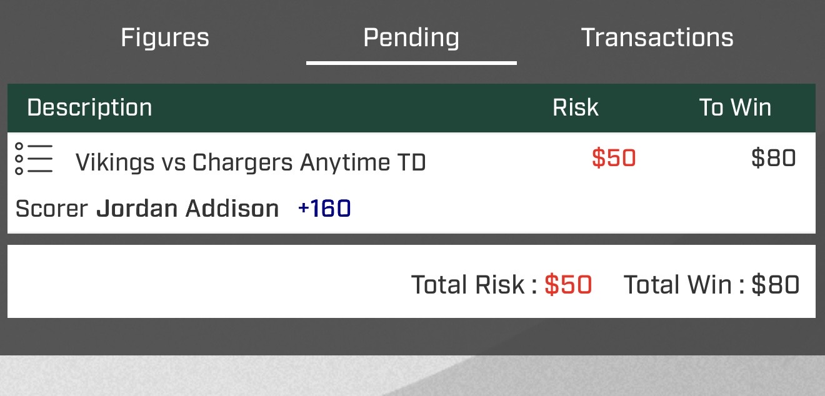This screenshot has width=825, height=396.
Task: Click the Description column header
Action: 89,107
